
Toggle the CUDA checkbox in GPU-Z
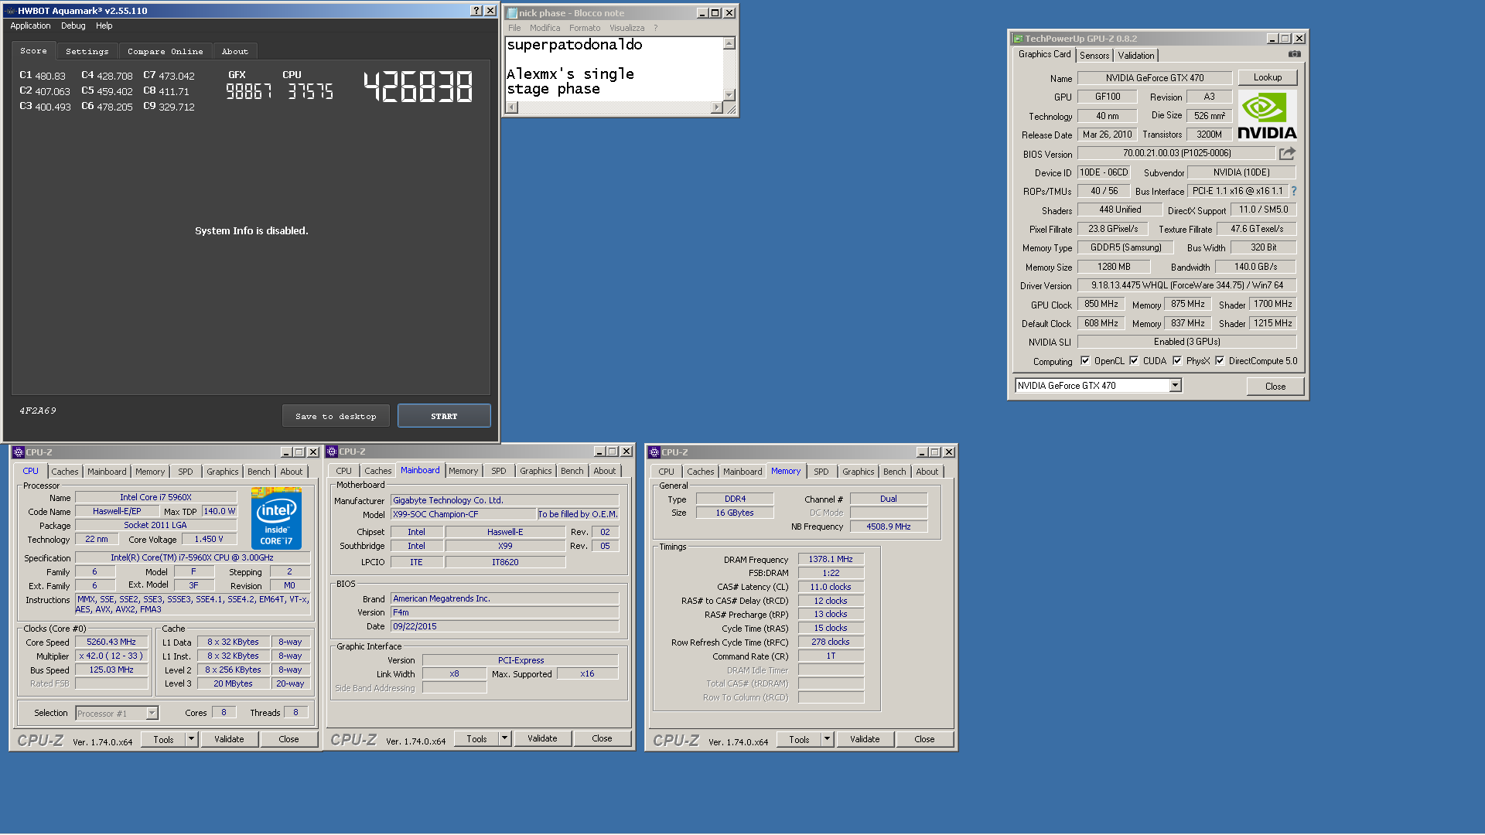click(x=1134, y=361)
